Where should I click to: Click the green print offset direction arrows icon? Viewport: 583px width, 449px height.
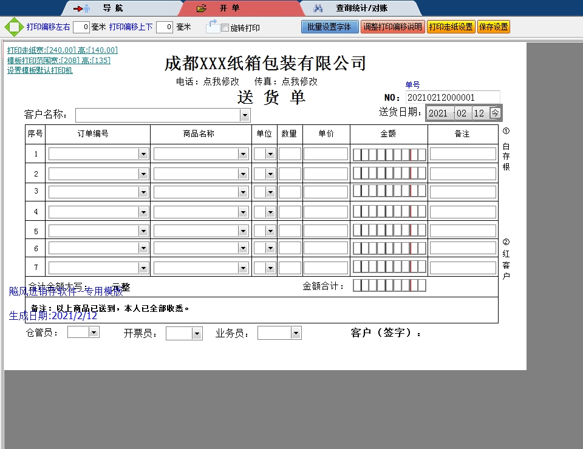13,27
